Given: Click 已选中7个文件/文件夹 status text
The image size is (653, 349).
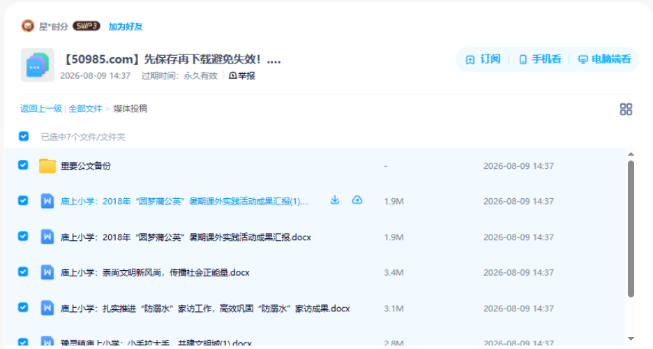Looking at the screenshot, I should pyautogui.click(x=83, y=137).
